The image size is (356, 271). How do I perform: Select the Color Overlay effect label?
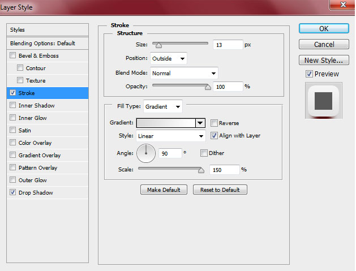tap(35, 143)
